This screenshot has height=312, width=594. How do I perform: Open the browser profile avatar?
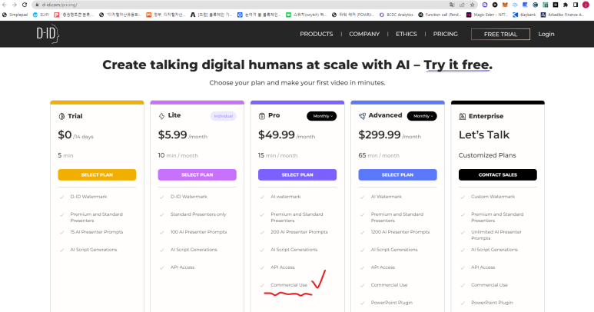click(586, 5)
